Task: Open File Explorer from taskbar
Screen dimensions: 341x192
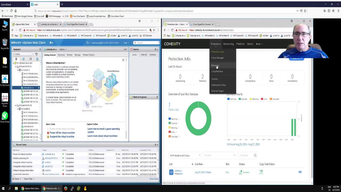Action: (x=16, y=189)
